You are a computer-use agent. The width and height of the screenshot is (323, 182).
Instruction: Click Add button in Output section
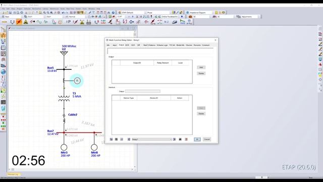(x=201, y=67)
